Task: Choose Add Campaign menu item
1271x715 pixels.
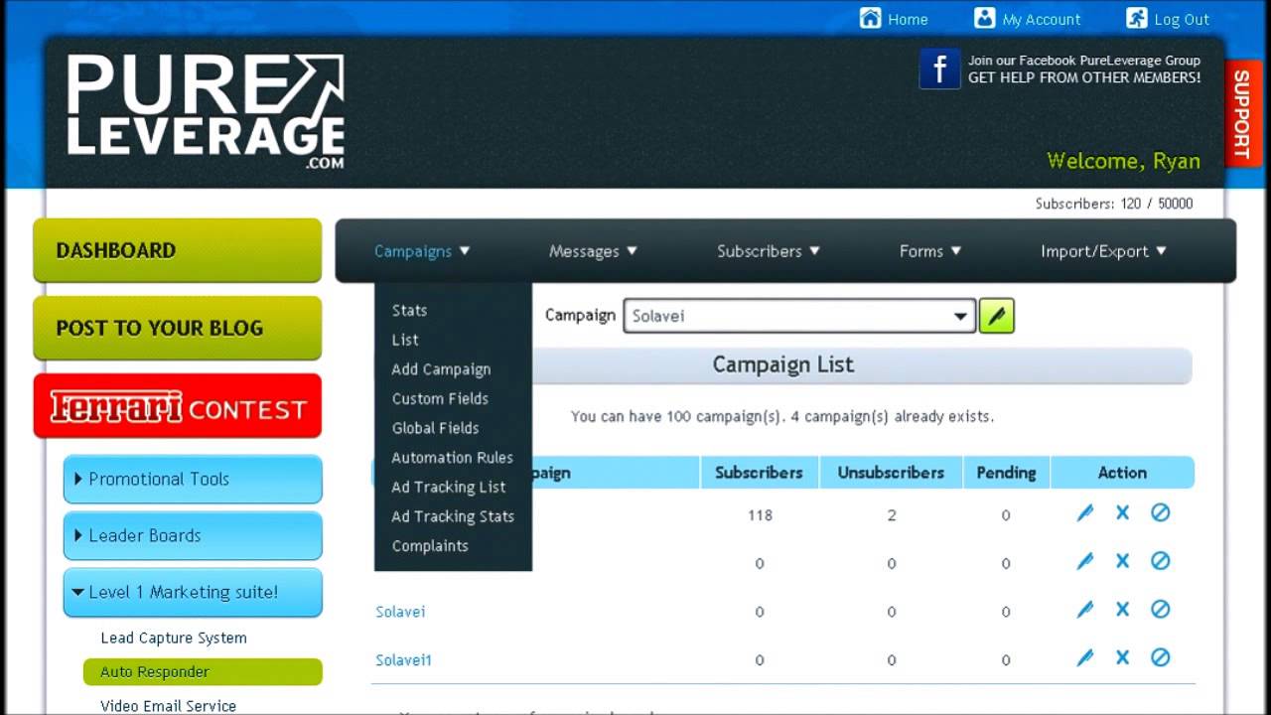Action: tap(441, 369)
